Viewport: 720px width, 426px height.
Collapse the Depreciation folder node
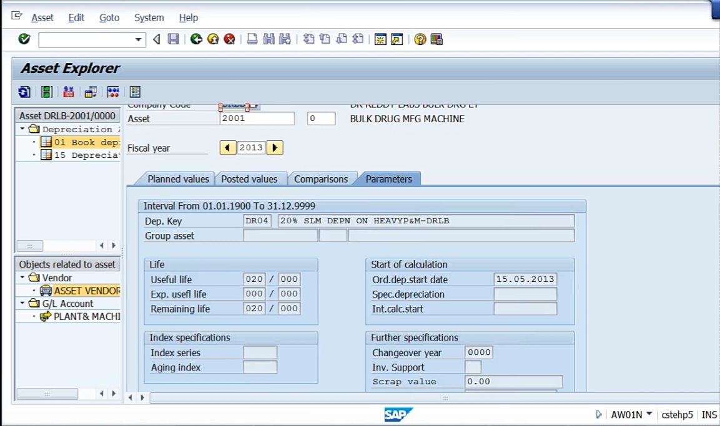pyautogui.click(x=22, y=129)
